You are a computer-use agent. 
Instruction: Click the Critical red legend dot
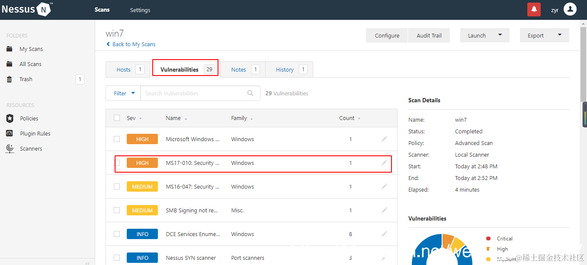pyautogui.click(x=488, y=238)
